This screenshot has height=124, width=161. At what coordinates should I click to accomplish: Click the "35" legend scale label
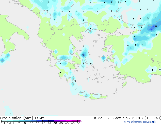tap(61, 123)
